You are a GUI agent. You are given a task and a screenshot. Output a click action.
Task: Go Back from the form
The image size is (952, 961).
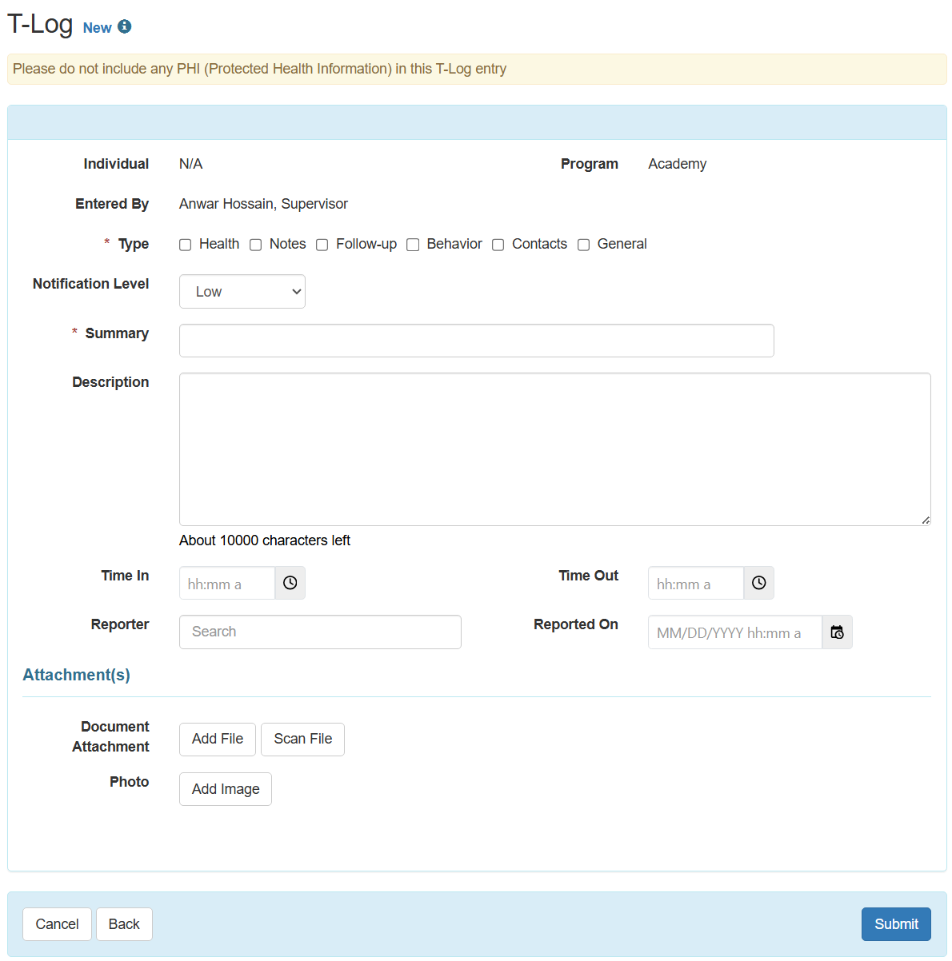point(124,924)
